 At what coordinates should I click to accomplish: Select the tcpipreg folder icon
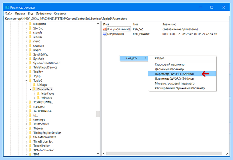pos(30,106)
